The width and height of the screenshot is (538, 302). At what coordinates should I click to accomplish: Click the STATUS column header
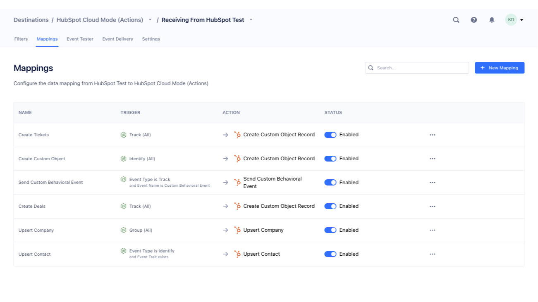pos(333,112)
